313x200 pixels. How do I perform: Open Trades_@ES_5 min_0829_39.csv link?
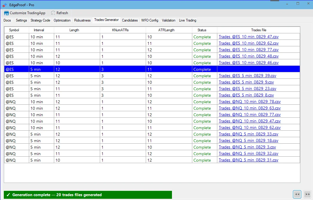tap(247, 76)
